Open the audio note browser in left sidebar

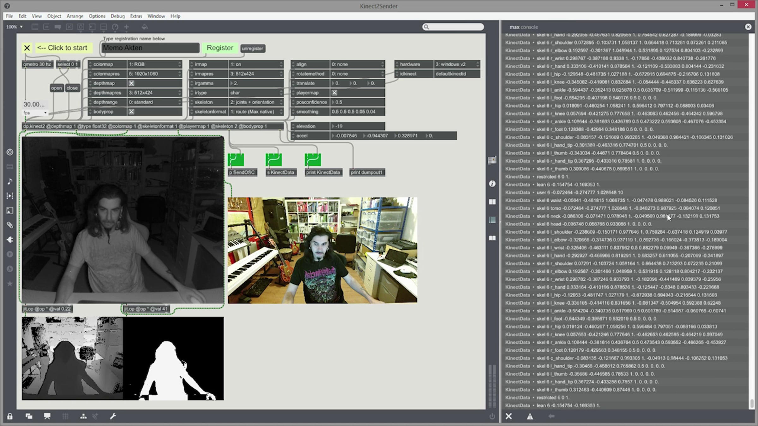click(10, 181)
